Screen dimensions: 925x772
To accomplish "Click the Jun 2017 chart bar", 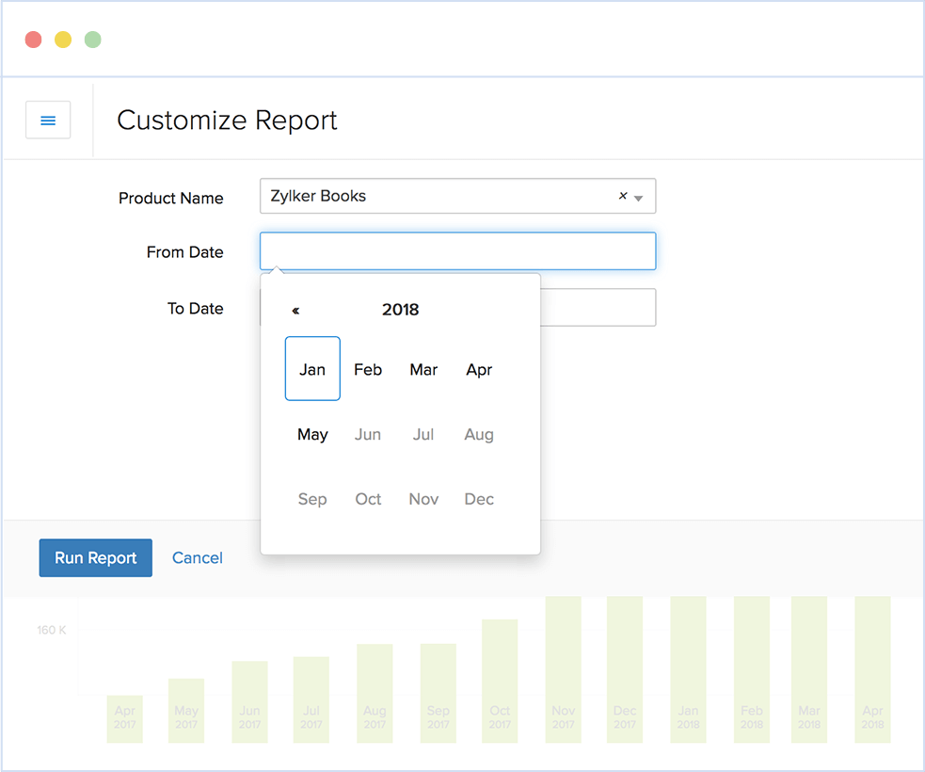I will point(249,701).
